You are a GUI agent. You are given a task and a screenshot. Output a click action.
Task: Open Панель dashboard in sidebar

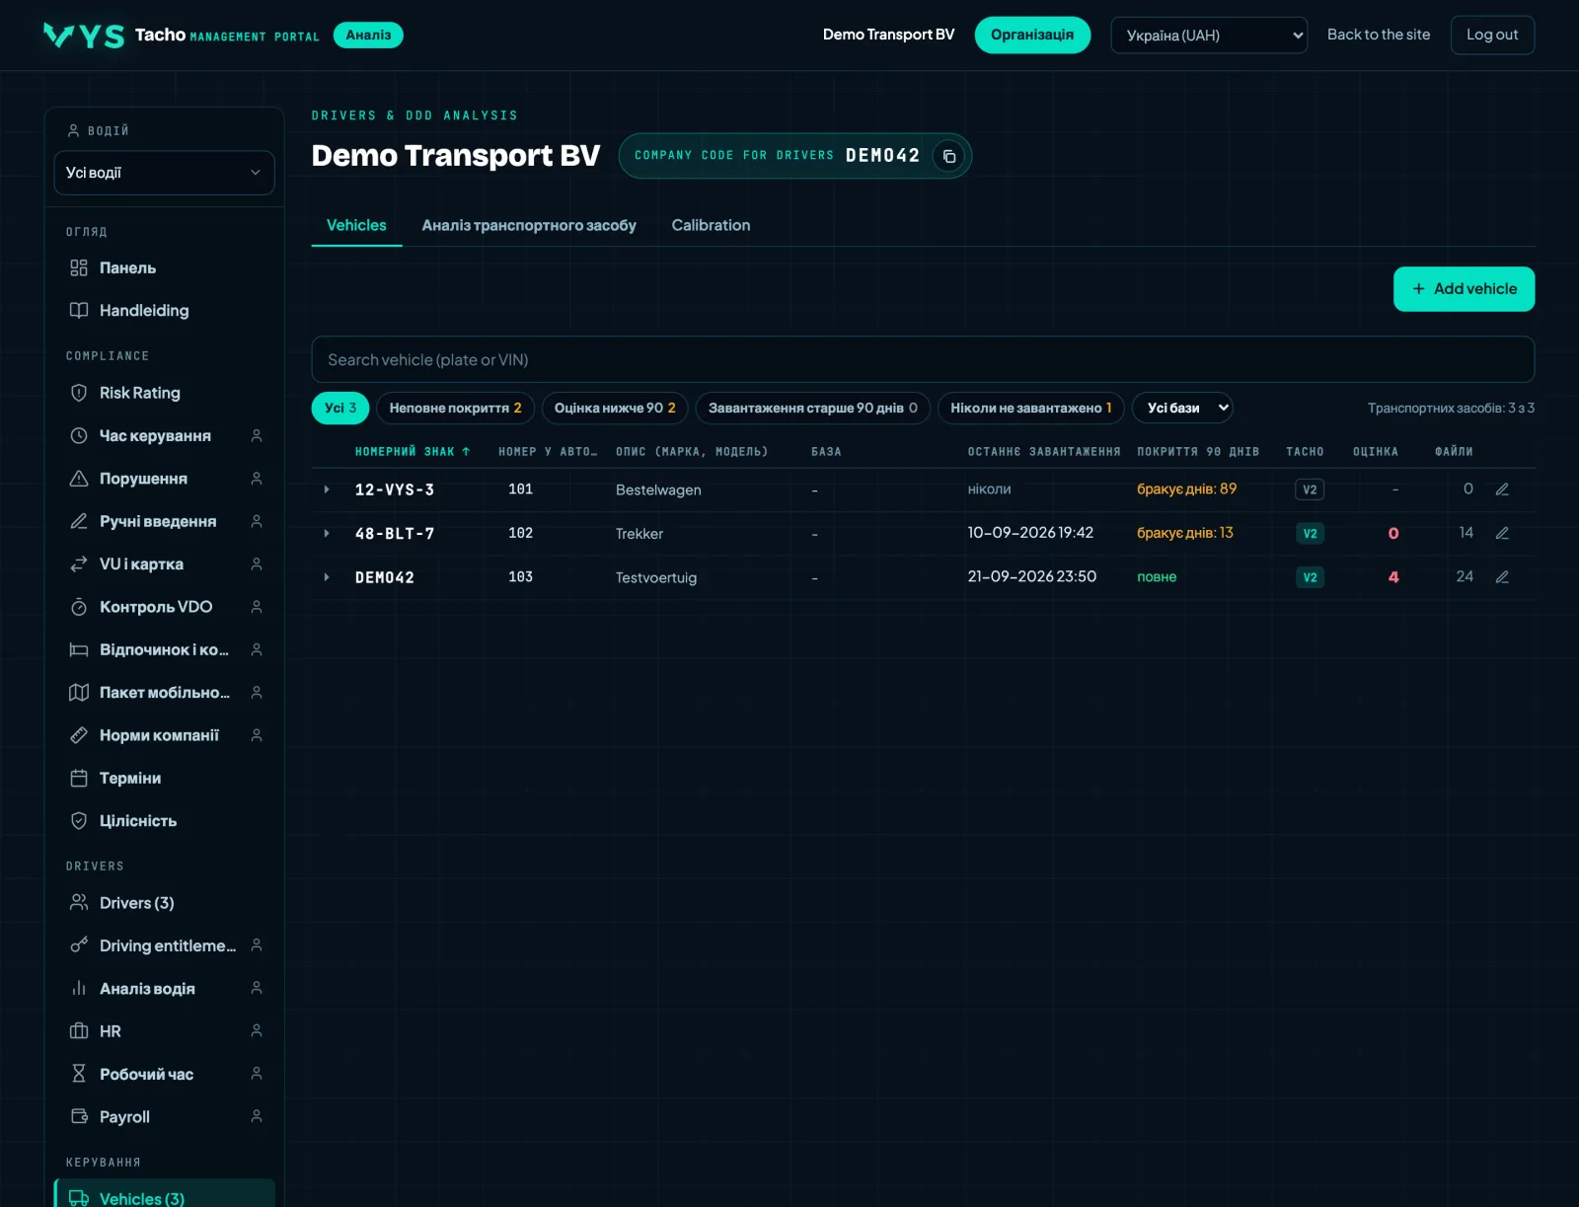tap(164, 267)
